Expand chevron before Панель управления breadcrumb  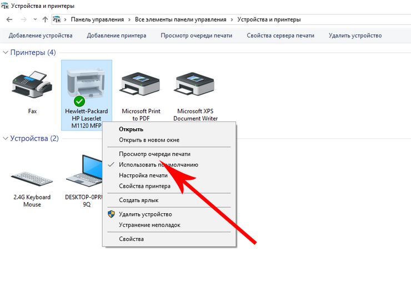coord(66,19)
